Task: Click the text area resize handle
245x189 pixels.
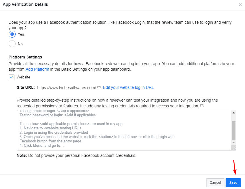Action: [234, 149]
